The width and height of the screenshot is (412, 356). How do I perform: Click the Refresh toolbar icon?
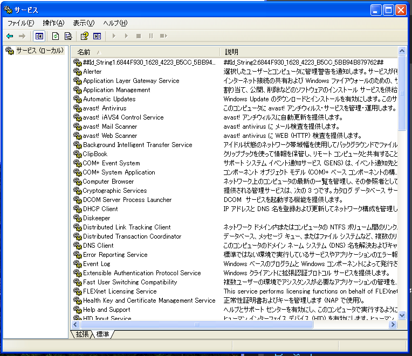[56, 36]
